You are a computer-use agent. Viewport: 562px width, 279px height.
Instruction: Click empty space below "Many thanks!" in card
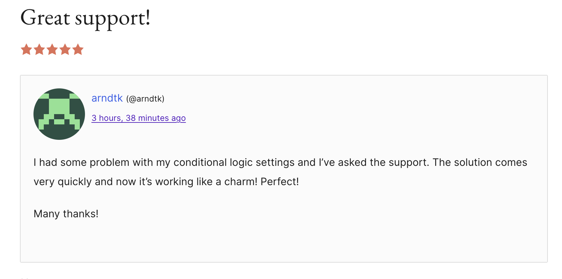tap(283, 241)
